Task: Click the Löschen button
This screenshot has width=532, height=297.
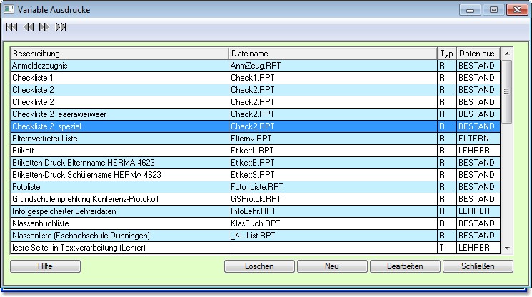Action: [x=259, y=266]
